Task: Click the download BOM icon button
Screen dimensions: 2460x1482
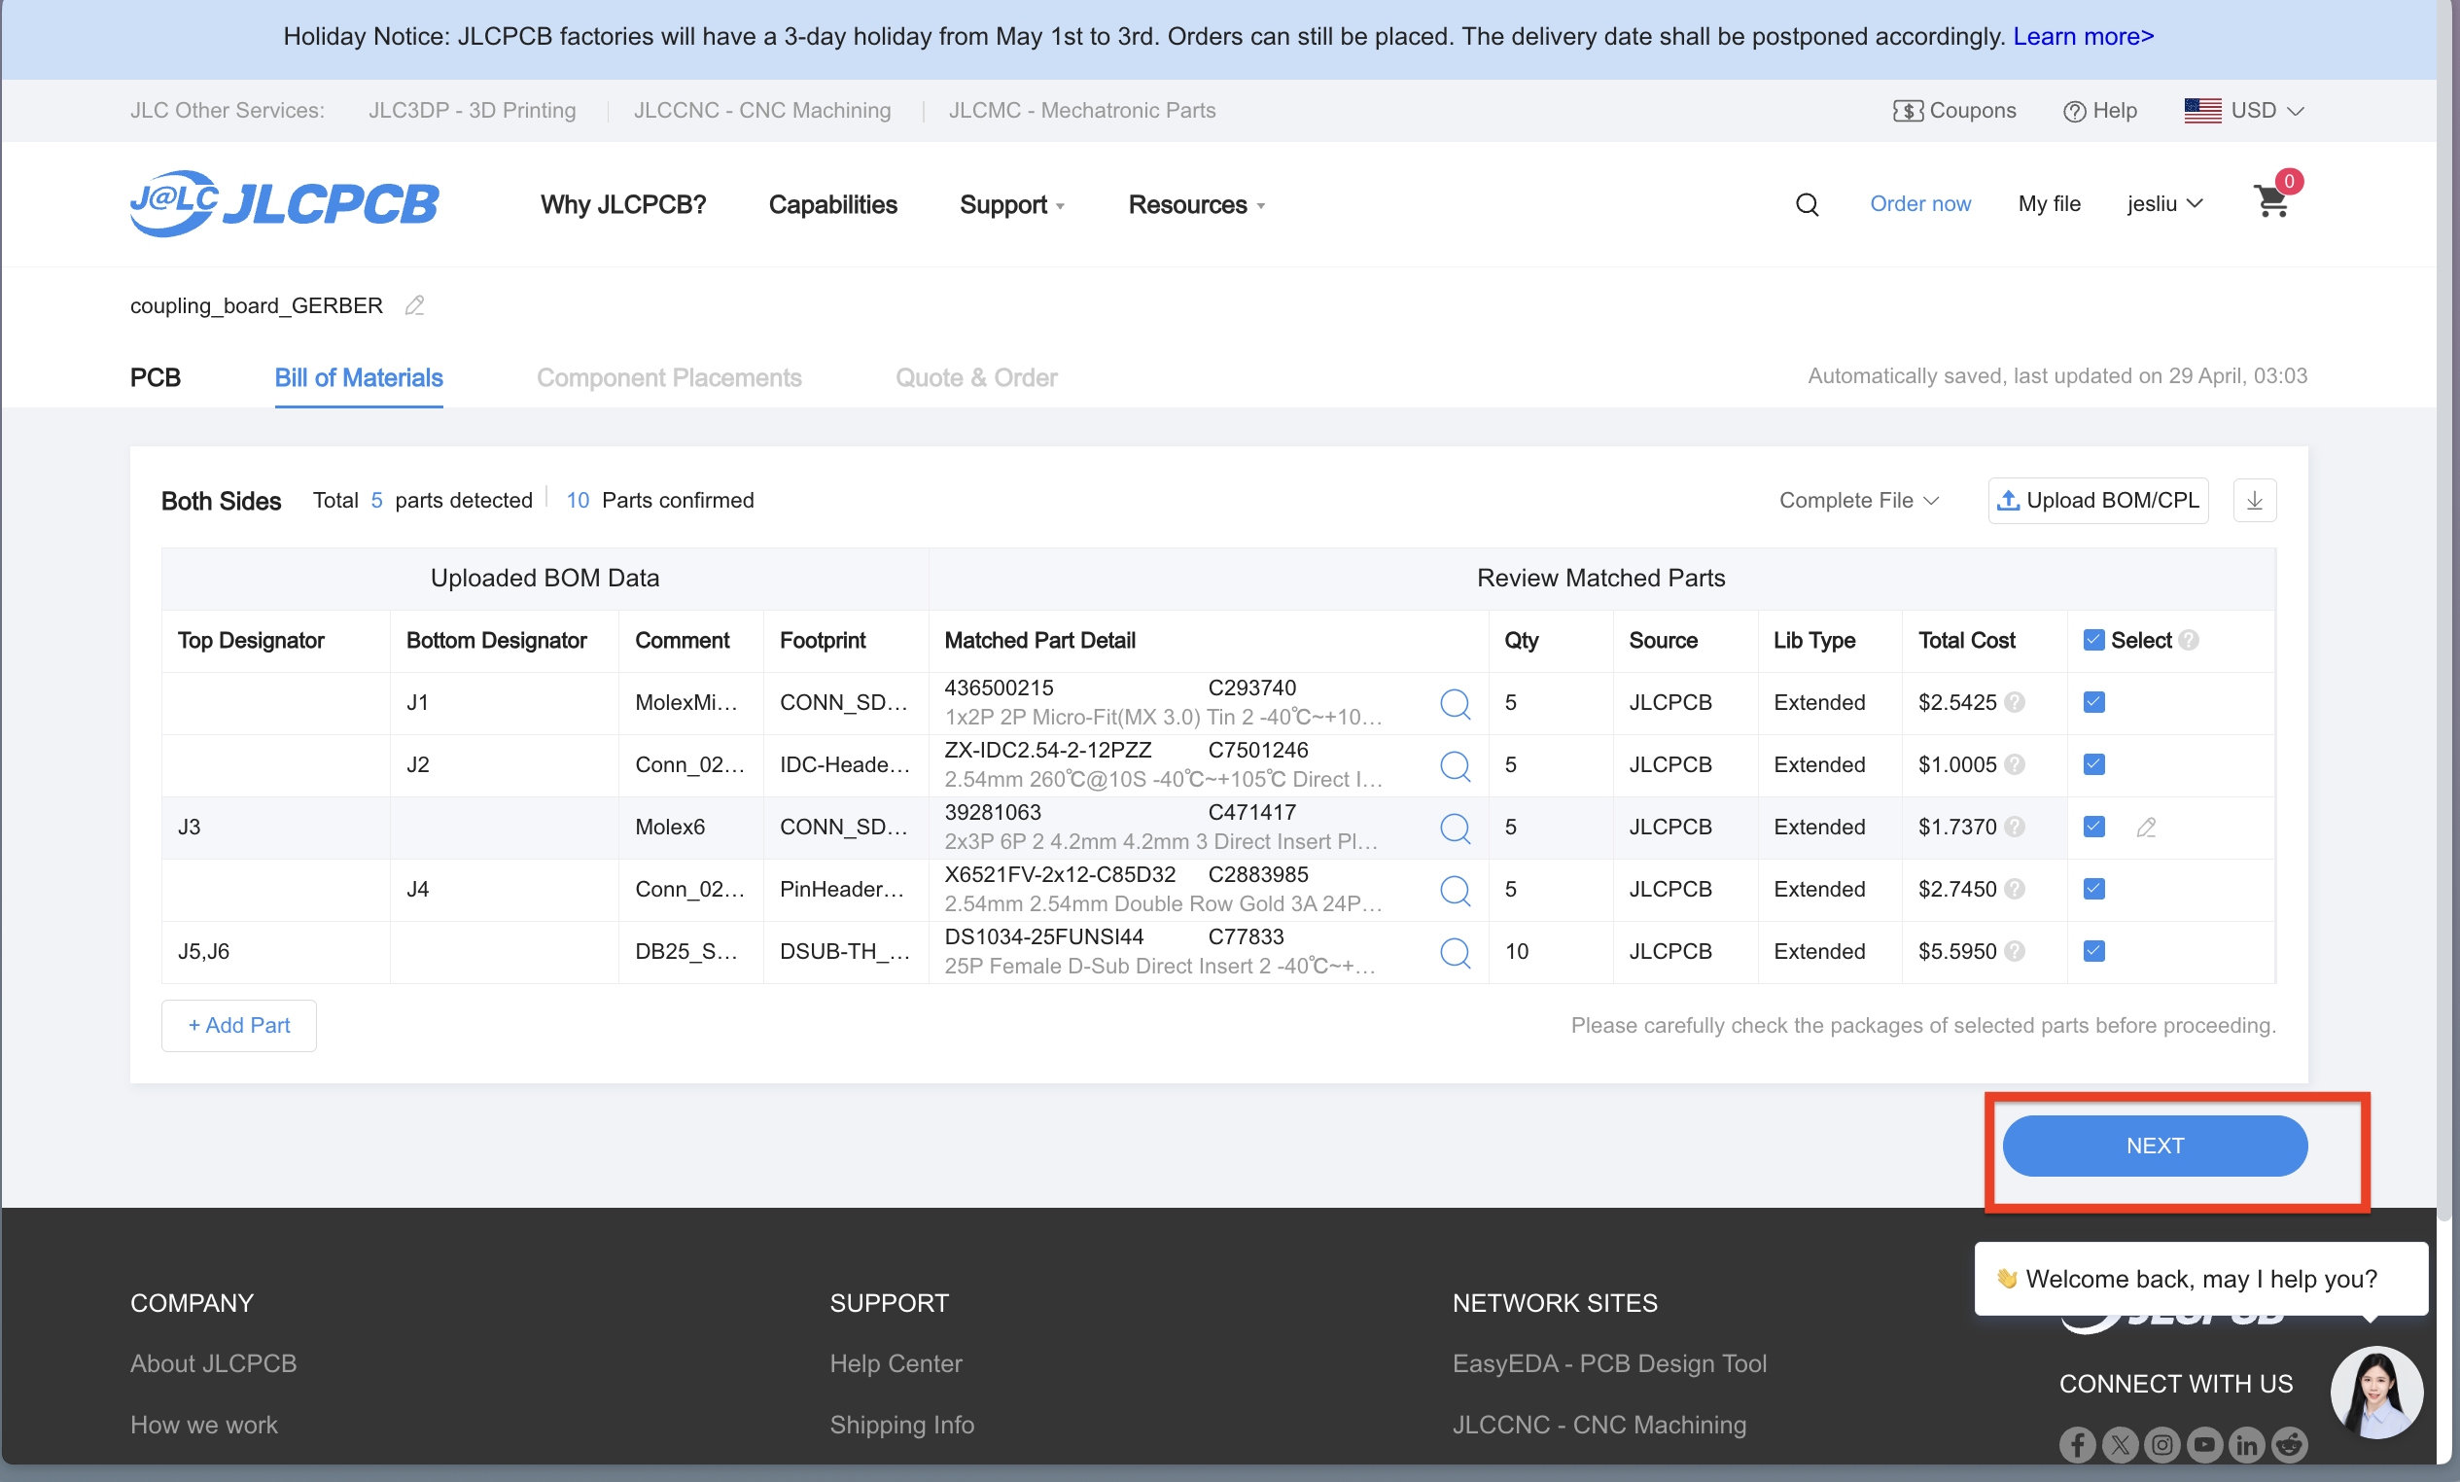Action: tap(2254, 501)
